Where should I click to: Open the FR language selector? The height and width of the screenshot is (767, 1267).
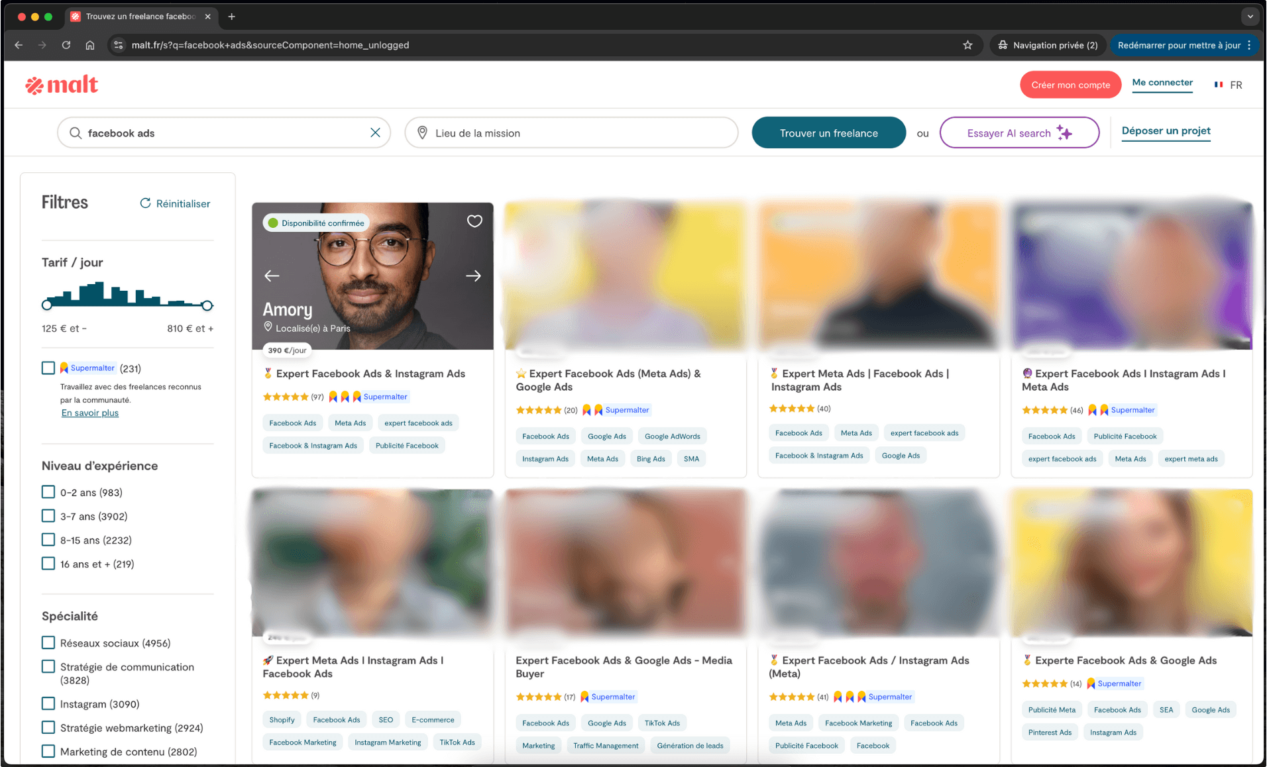(1228, 84)
